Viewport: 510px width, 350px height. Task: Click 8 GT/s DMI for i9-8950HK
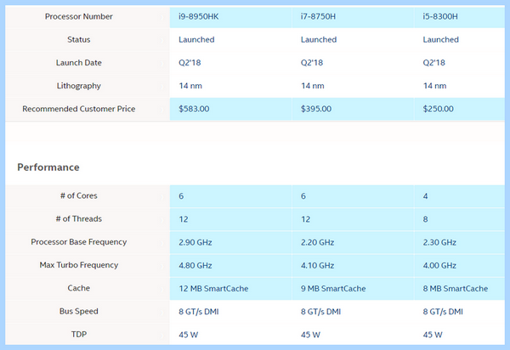[x=198, y=311]
